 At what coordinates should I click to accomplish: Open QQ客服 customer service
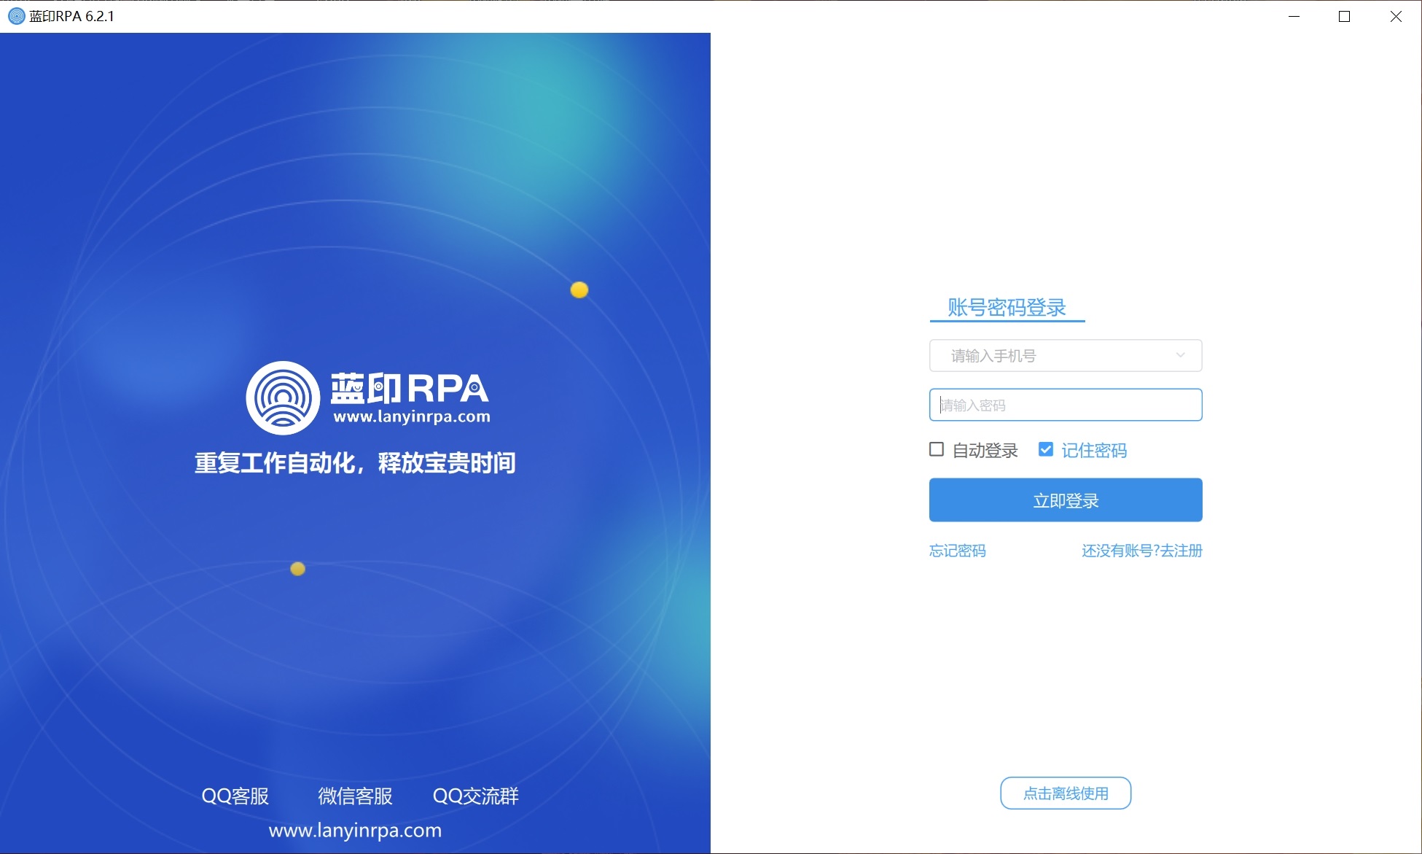[x=235, y=796]
